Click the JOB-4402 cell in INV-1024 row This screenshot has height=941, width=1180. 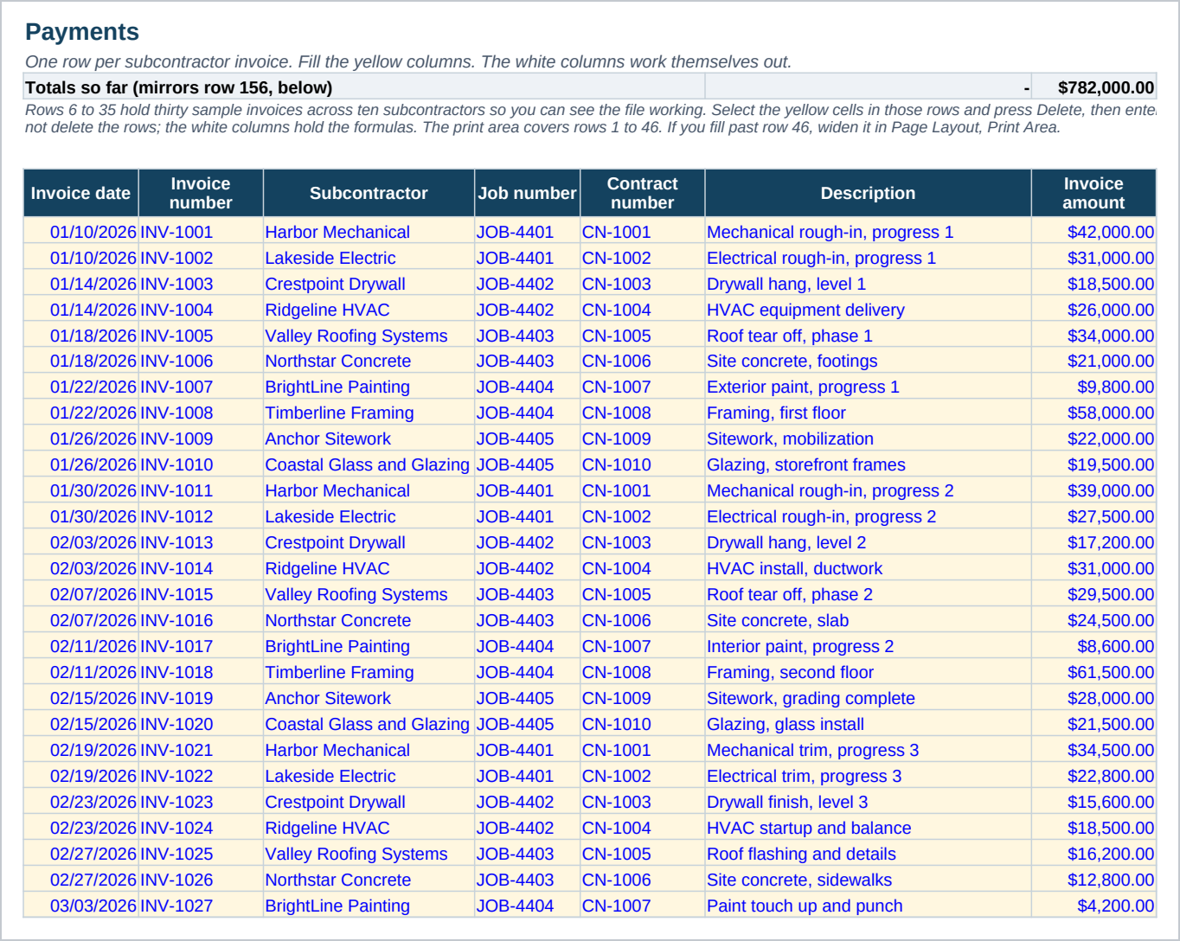[527, 828]
